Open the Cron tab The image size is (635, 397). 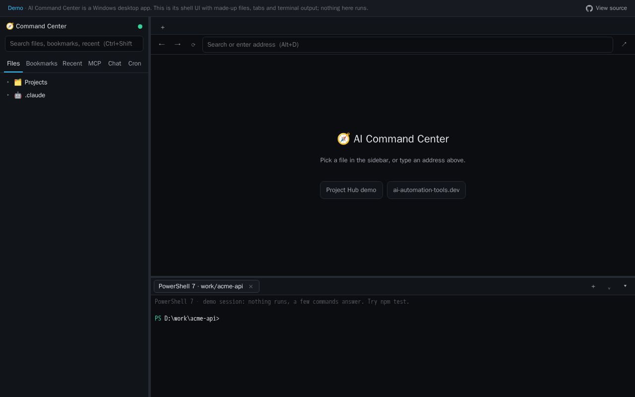click(x=135, y=64)
